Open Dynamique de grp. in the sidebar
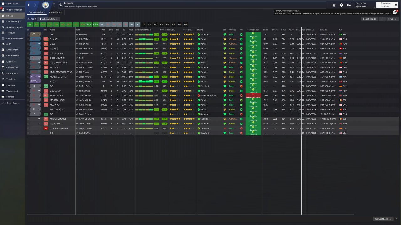This screenshot has width=401, height=225. [13, 27]
